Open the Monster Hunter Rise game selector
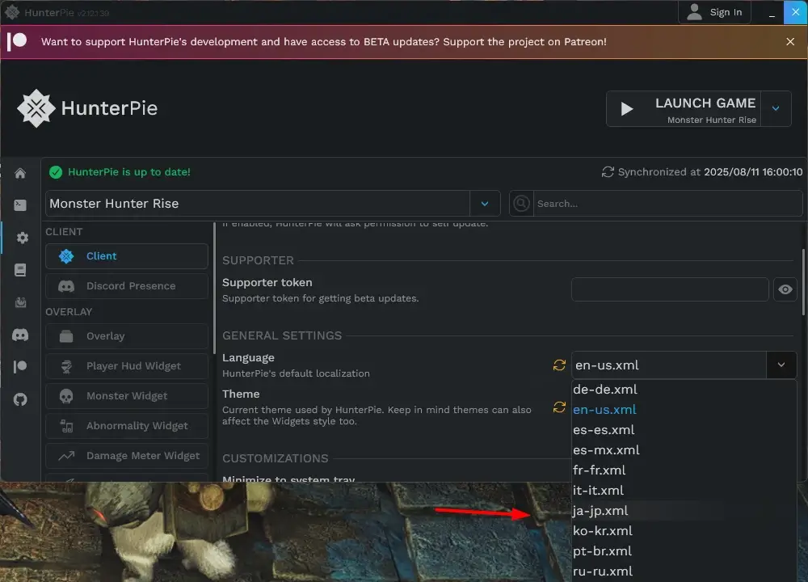Image resolution: width=808 pixels, height=582 pixels. click(272, 204)
